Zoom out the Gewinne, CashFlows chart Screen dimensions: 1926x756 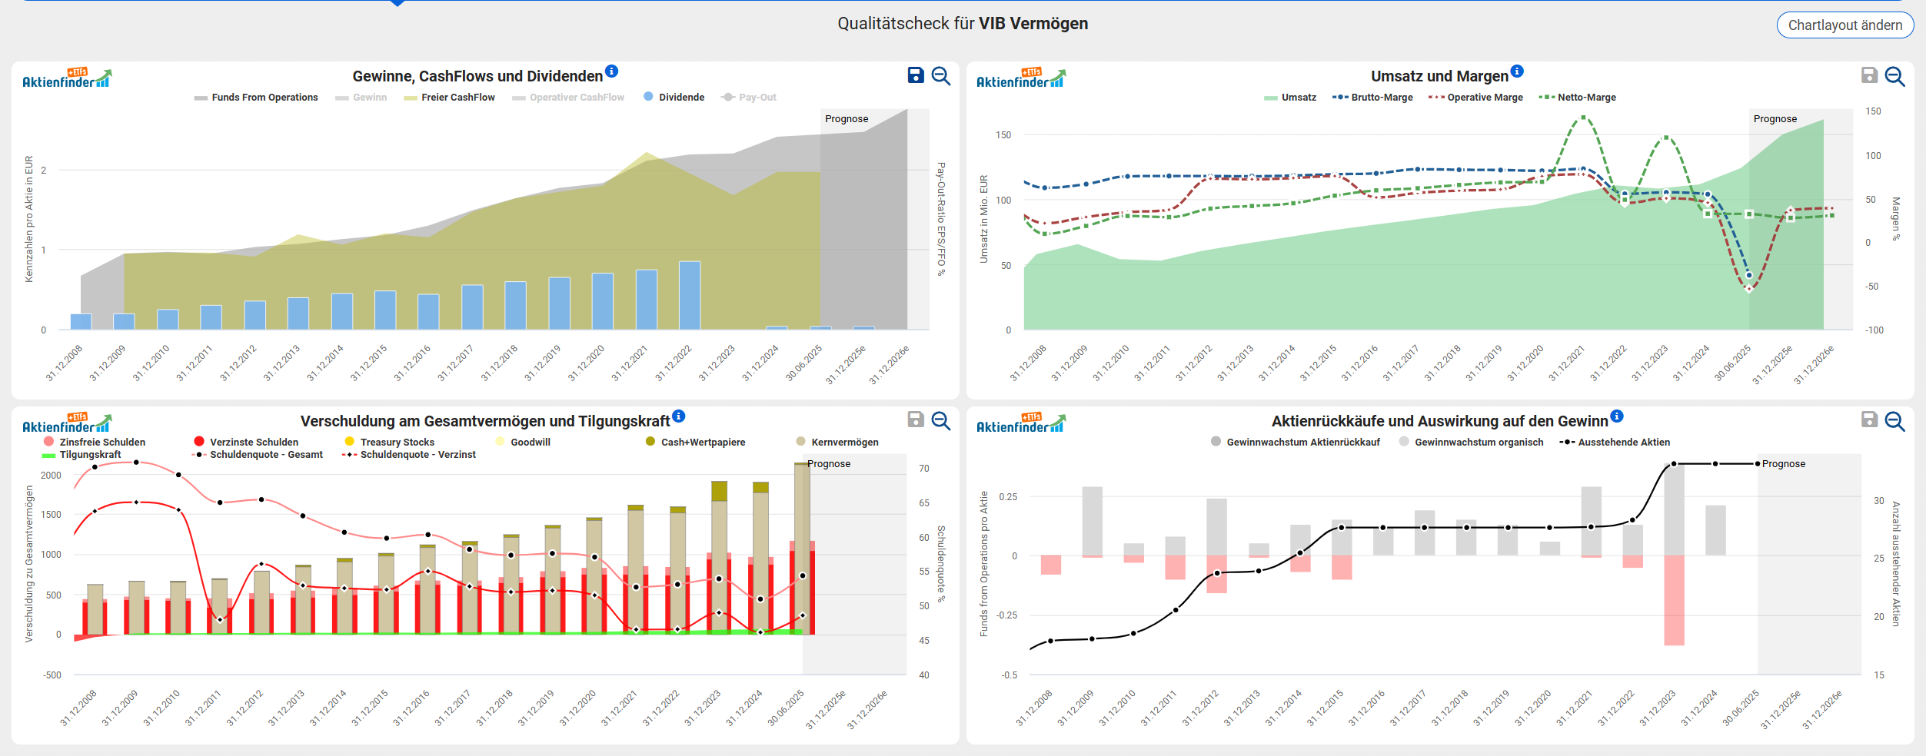[940, 75]
